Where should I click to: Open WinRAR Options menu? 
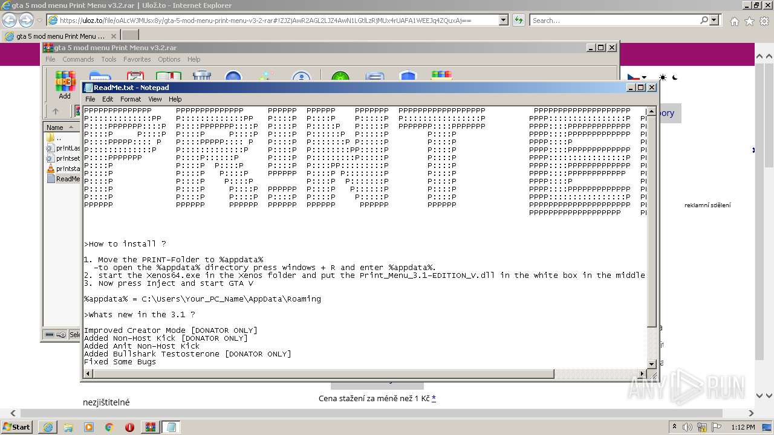[169, 59]
